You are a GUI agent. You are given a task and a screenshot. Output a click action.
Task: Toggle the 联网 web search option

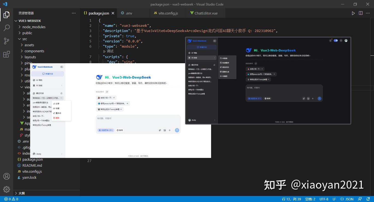[119, 130]
